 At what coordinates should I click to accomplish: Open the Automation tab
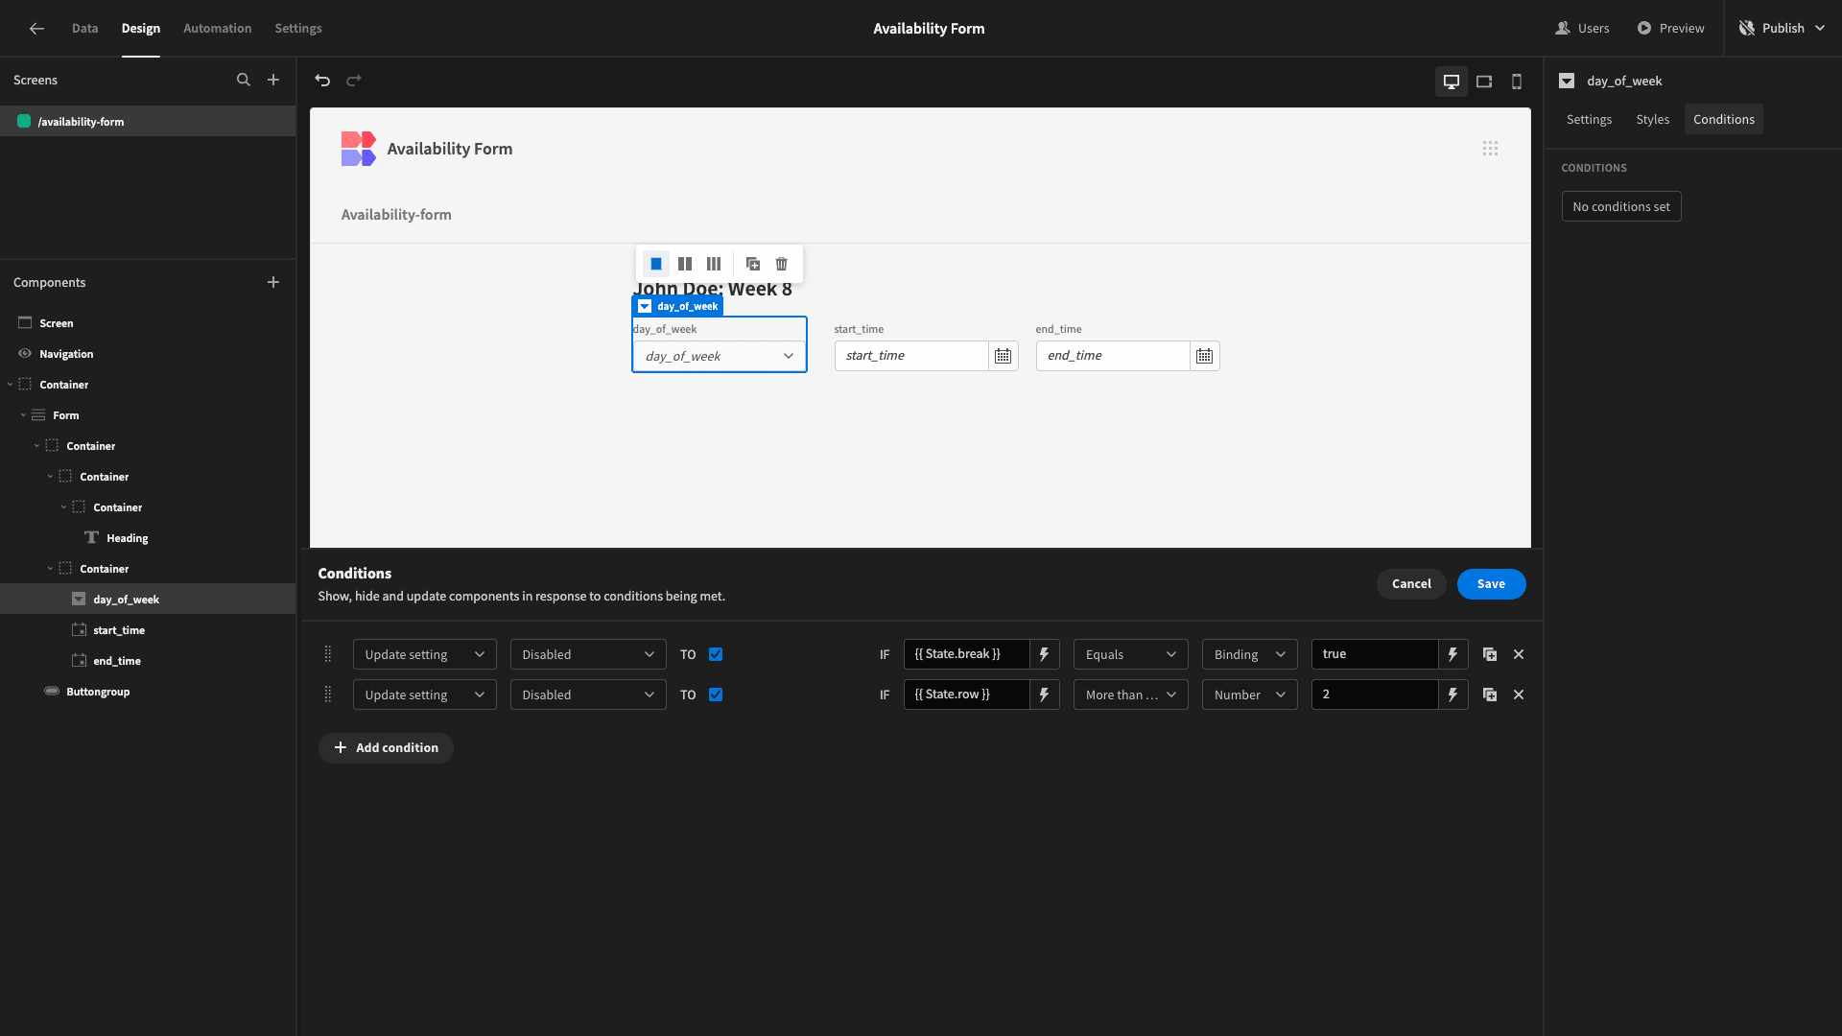(218, 28)
